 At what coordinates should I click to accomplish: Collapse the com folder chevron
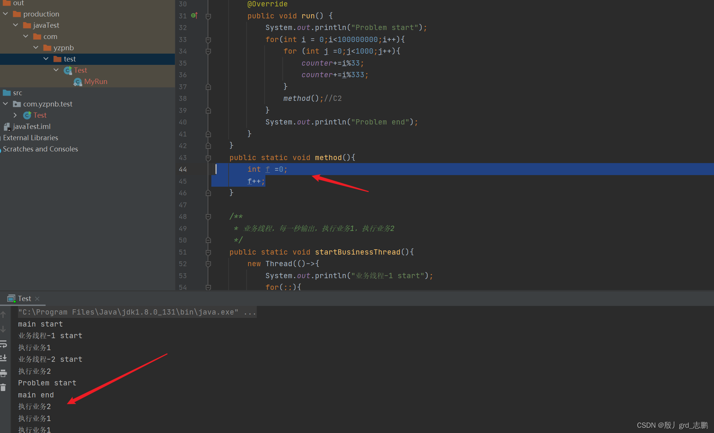[x=26, y=36]
